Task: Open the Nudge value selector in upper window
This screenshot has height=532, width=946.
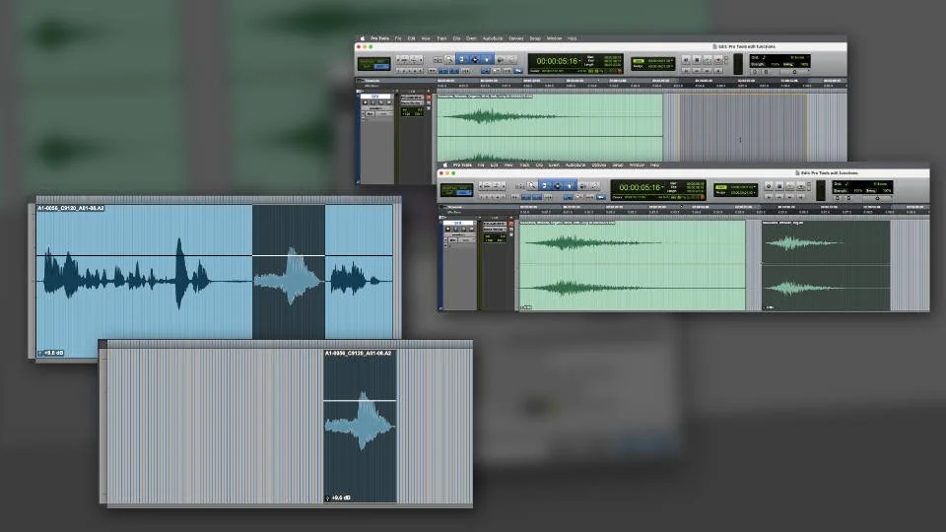Action: click(x=659, y=66)
